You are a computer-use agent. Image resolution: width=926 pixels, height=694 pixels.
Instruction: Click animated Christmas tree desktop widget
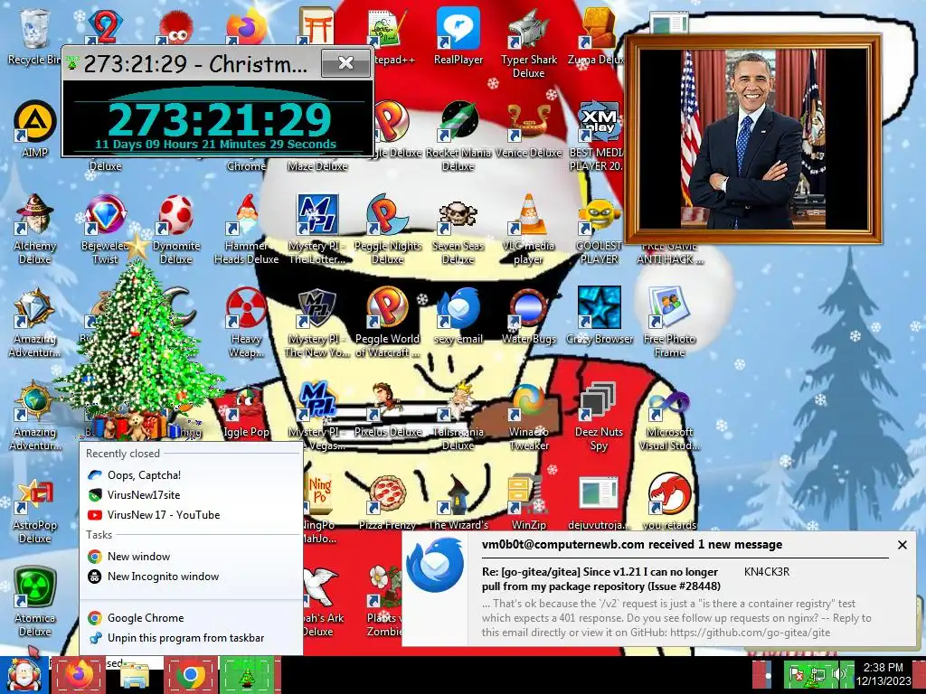137,342
